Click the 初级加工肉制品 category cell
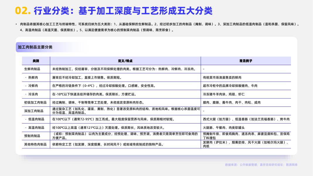This screenshot has height=176, width=313. tap(35, 103)
